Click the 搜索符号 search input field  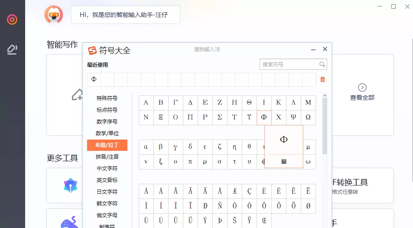pyautogui.click(x=289, y=65)
